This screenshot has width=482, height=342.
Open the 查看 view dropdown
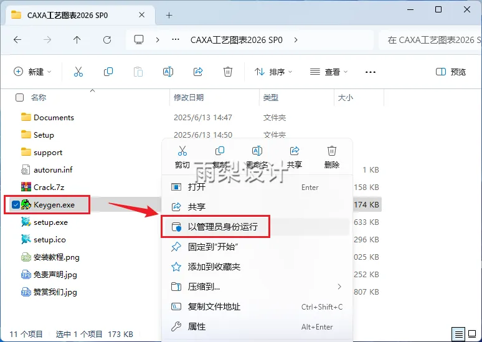329,72
